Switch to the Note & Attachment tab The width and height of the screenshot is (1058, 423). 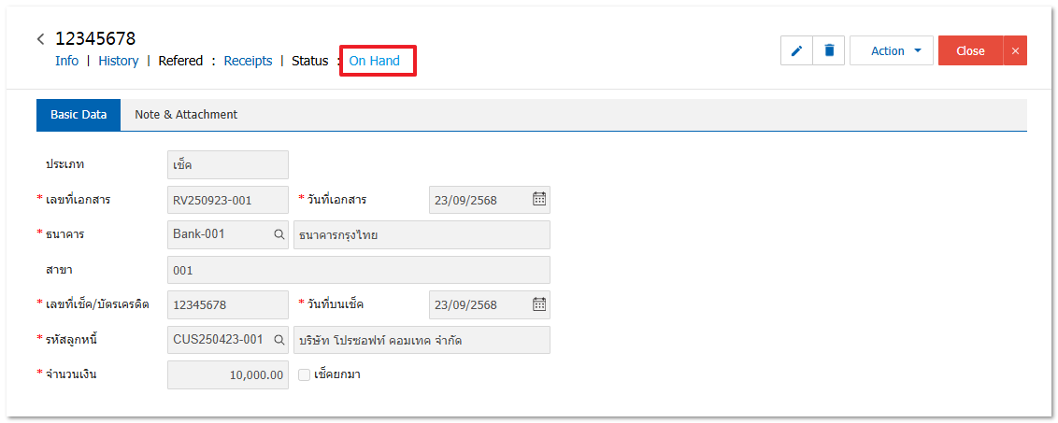186,115
